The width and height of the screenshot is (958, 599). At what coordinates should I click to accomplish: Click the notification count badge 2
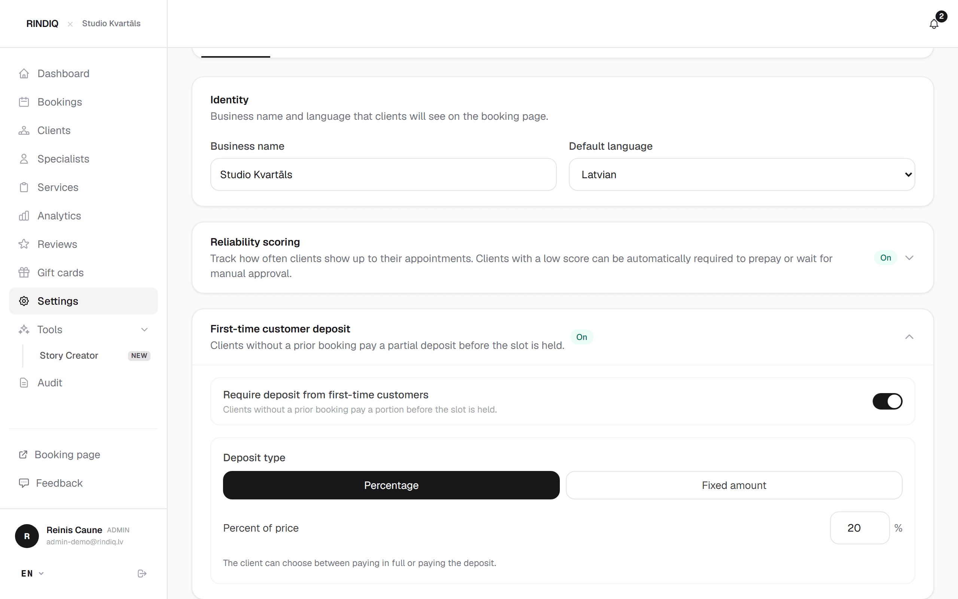pos(942,16)
